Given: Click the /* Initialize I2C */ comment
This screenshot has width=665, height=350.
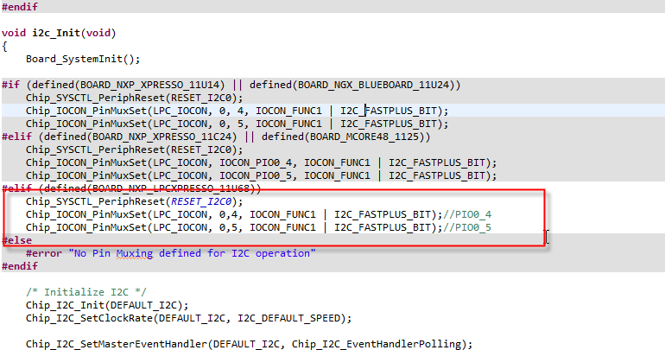Looking at the screenshot, I should pyautogui.click(x=86, y=292).
